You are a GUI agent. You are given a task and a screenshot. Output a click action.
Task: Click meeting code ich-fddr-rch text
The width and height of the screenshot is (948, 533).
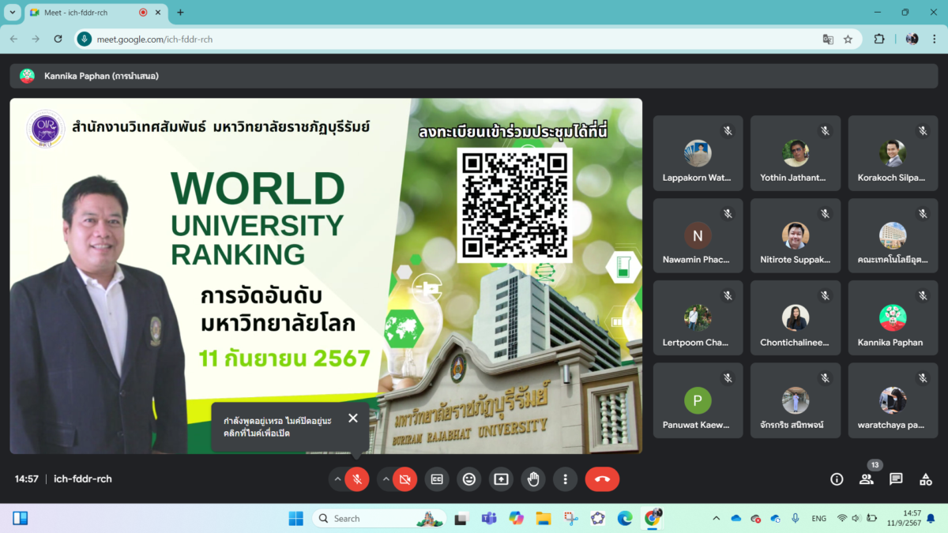tap(83, 479)
